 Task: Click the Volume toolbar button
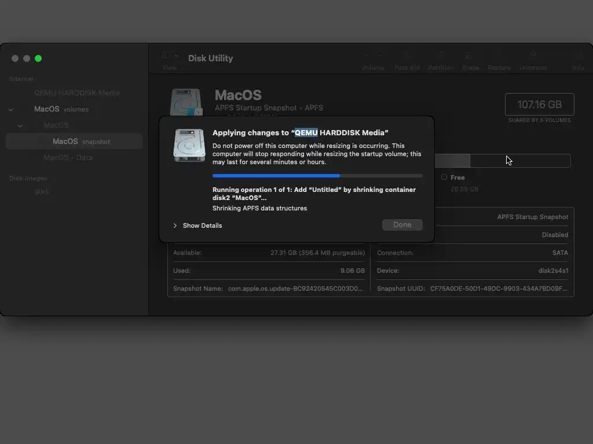point(373,61)
